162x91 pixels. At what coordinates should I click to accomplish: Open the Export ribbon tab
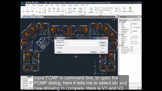[70, 5]
